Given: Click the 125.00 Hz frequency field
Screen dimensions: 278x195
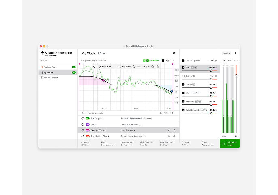Looking at the screenshot, I should pyautogui.click(x=126, y=67).
